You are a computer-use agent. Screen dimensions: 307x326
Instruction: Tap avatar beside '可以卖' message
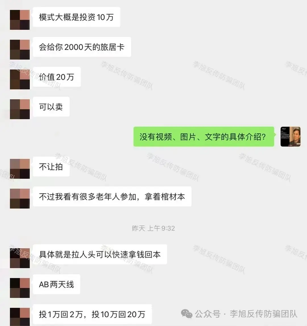(x=20, y=109)
